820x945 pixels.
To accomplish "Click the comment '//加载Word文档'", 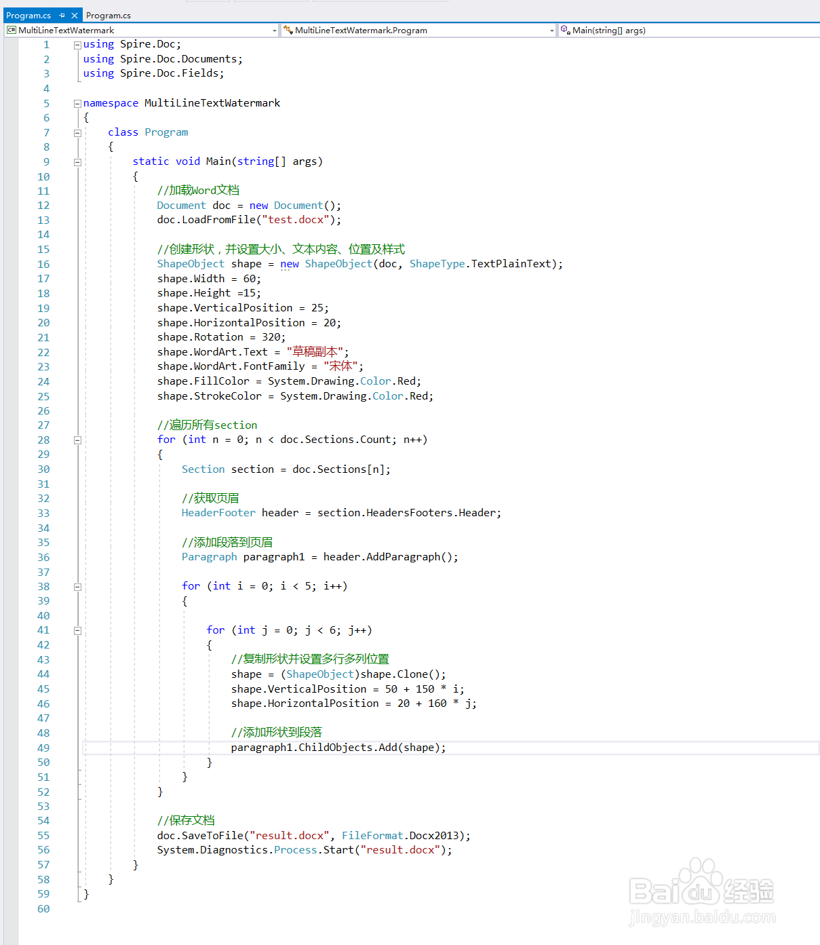I will pos(198,191).
